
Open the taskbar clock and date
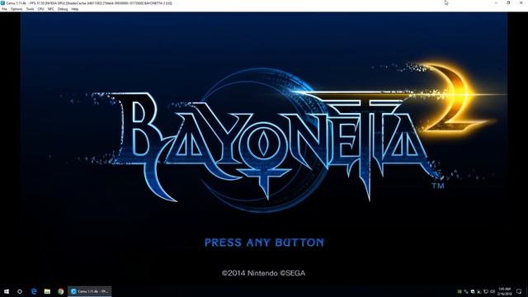504,291
